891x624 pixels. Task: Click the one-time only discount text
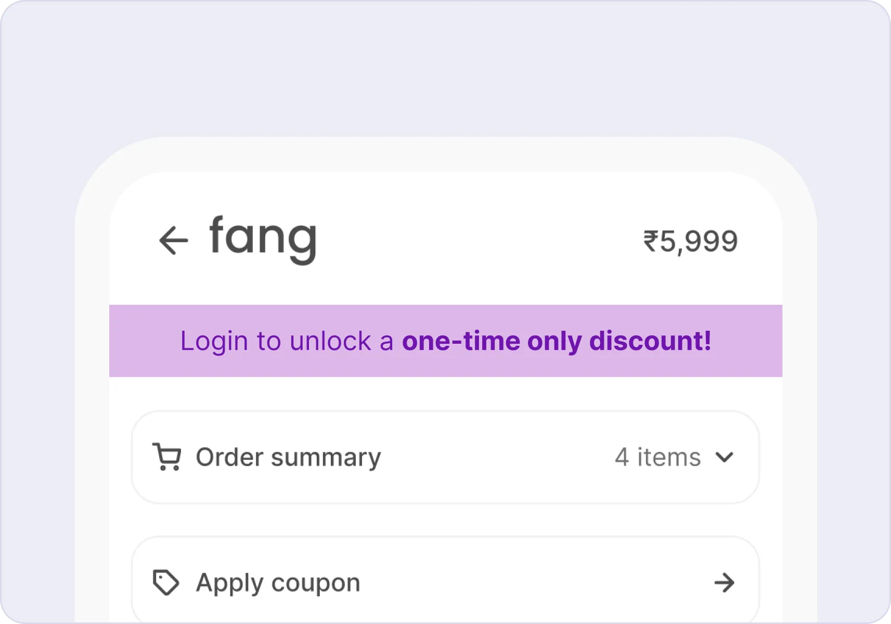[557, 341]
